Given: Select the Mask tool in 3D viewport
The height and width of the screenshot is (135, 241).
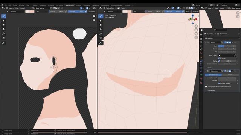Looking at the screenshot, I should click(101, 38).
